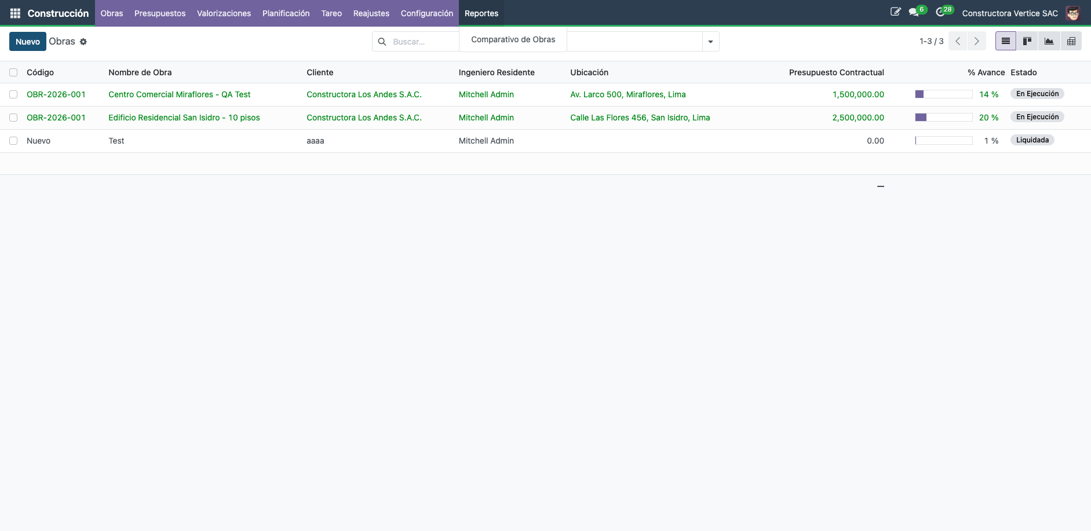This screenshot has height=531, width=1091.
Task: Click En Ejecución badge on Miraflores row
Action: [1037, 94]
